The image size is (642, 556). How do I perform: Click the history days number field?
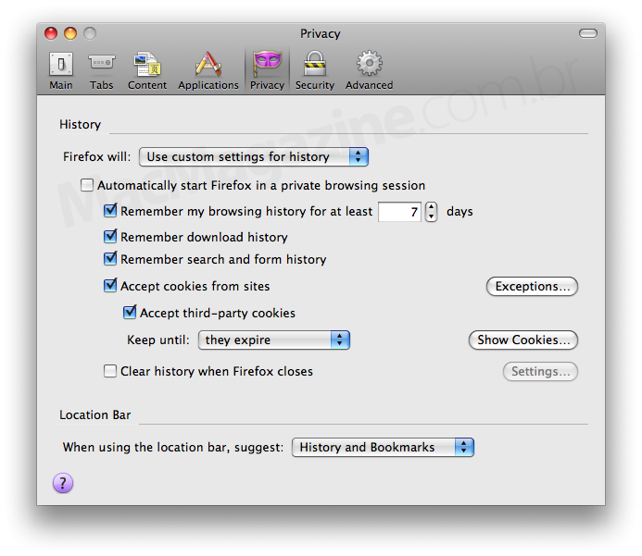tap(399, 212)
